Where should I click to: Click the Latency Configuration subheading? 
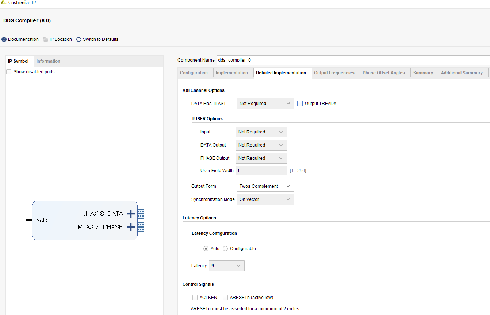214,233
